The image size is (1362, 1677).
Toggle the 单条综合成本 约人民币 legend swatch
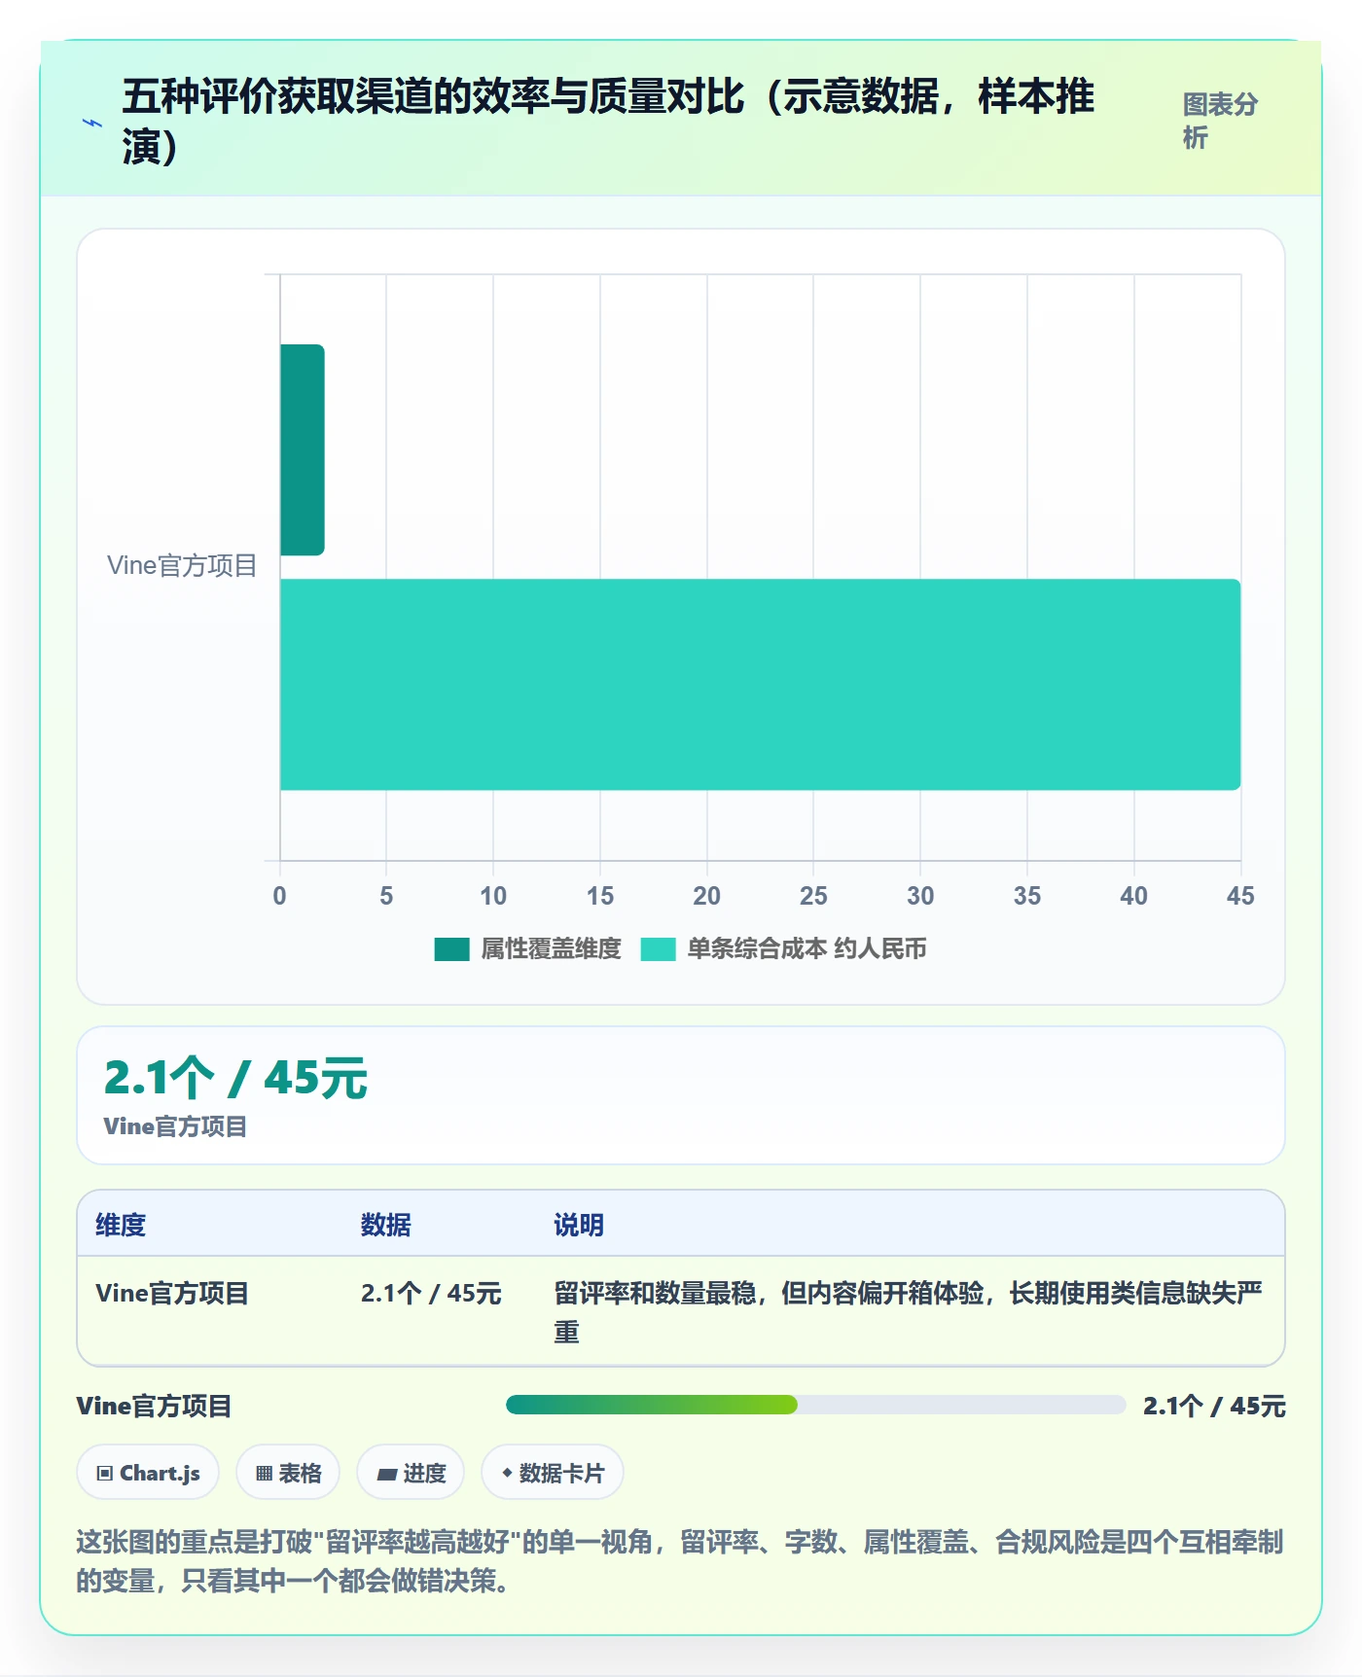point(658,948)
